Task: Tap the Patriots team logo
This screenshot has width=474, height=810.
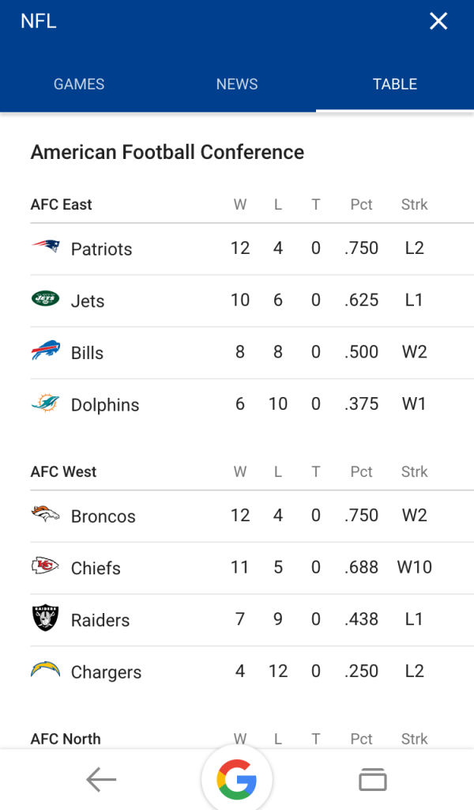Action: pyautogui.click(x=45, y=247)
